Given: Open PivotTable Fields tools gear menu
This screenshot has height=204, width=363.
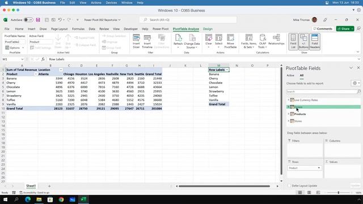Looking at the screenshot, I should pyautogui.click(x=356, y=83).
